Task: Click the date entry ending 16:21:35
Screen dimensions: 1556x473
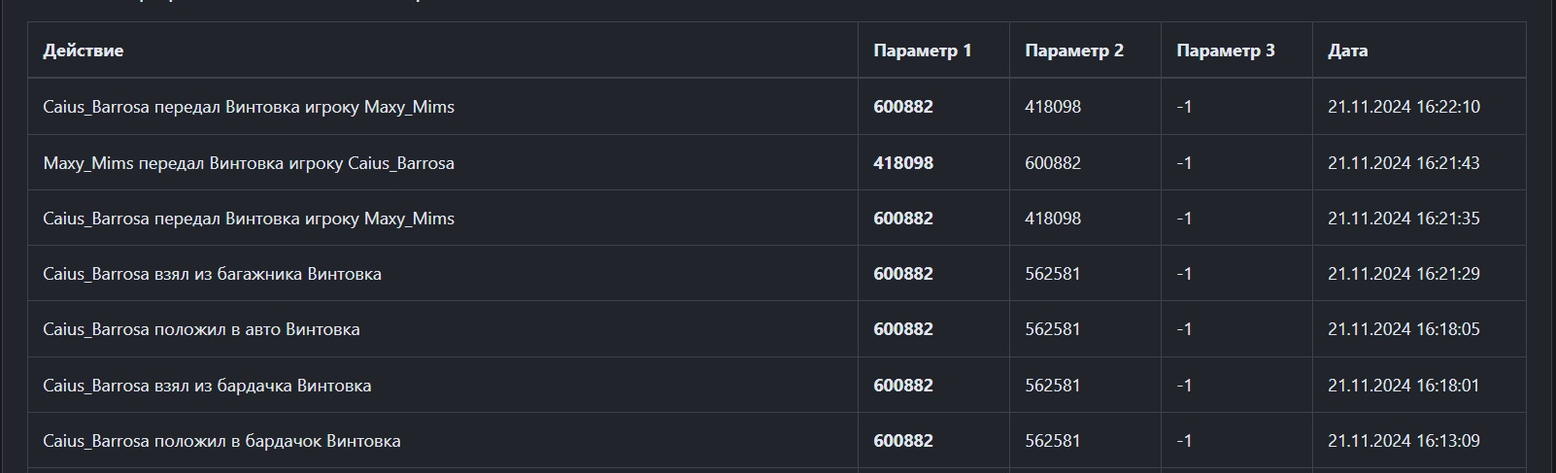Action: pos(1404,219)
